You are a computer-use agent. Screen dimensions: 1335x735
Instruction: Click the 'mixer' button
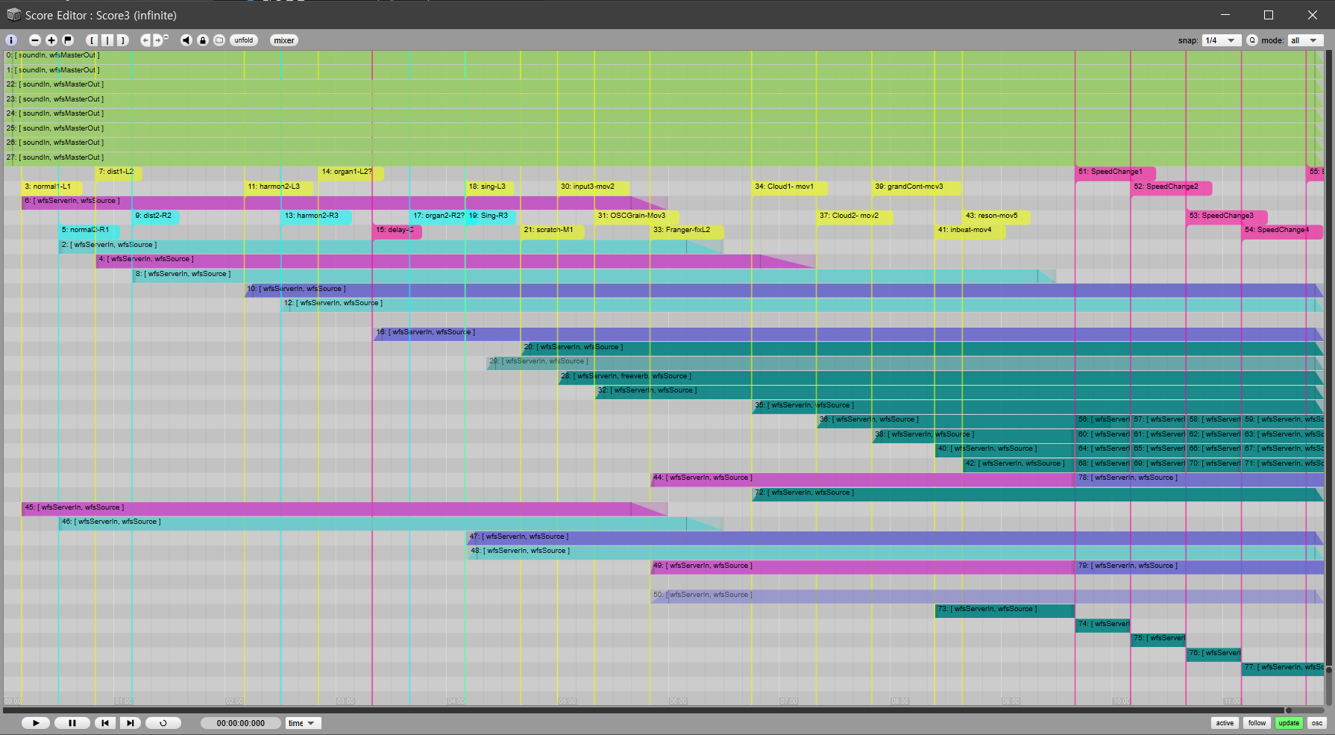click(x=284, y=40)
